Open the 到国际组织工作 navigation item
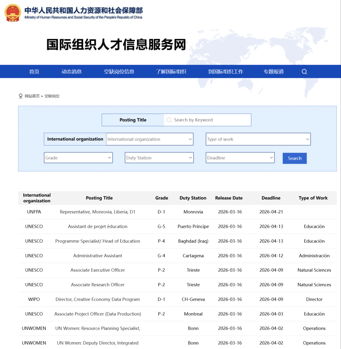Viewport: 341px width, 349px height. click(x=226, y=71)
